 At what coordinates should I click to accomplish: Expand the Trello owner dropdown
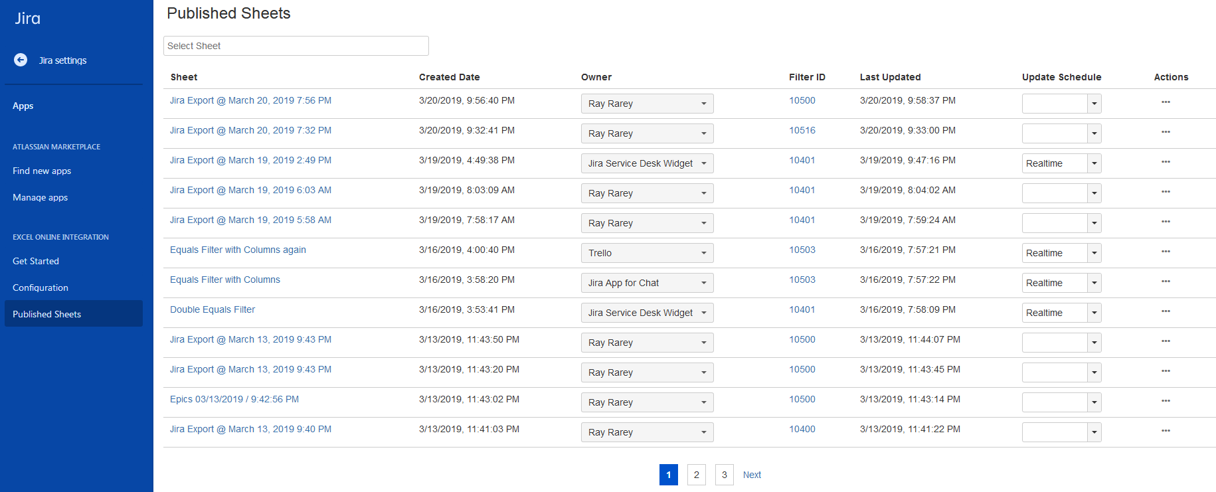click(647, 253)
